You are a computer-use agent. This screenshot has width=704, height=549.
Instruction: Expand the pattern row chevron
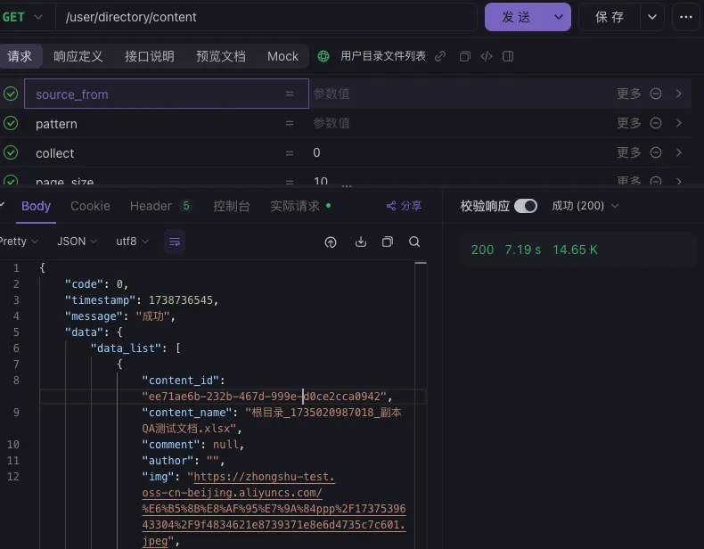point(678,123)
